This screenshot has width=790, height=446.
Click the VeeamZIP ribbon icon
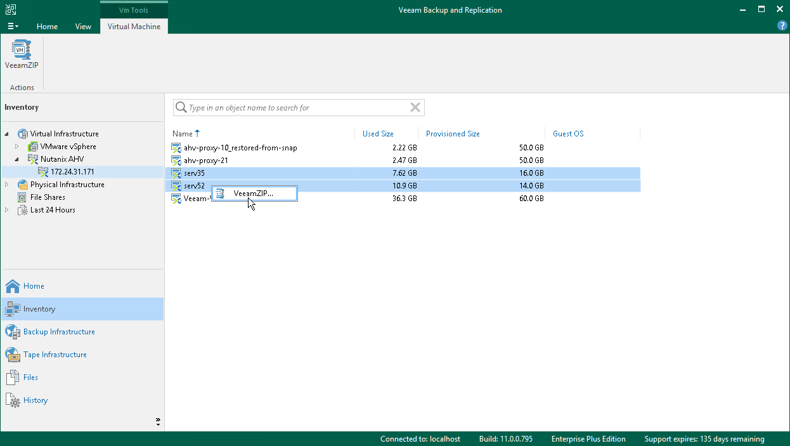pos(22,55)
